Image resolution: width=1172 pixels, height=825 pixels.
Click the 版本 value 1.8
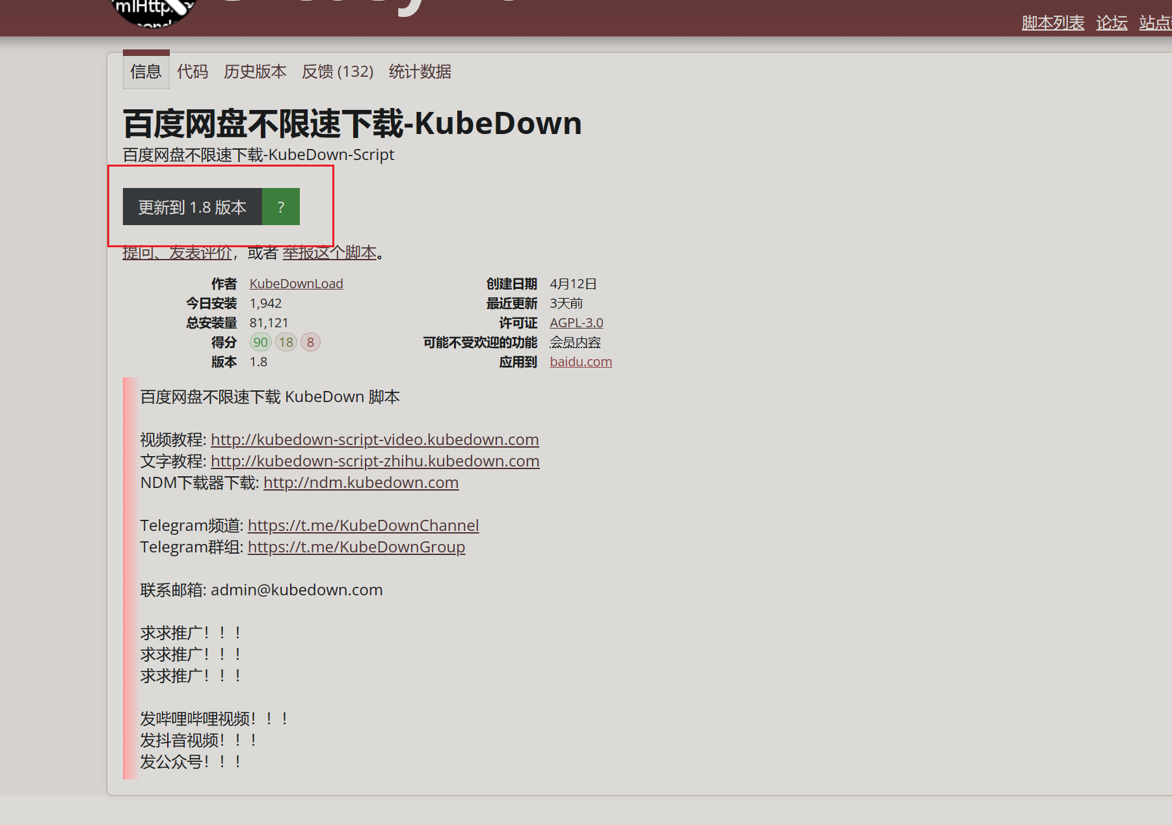point(258,362)
